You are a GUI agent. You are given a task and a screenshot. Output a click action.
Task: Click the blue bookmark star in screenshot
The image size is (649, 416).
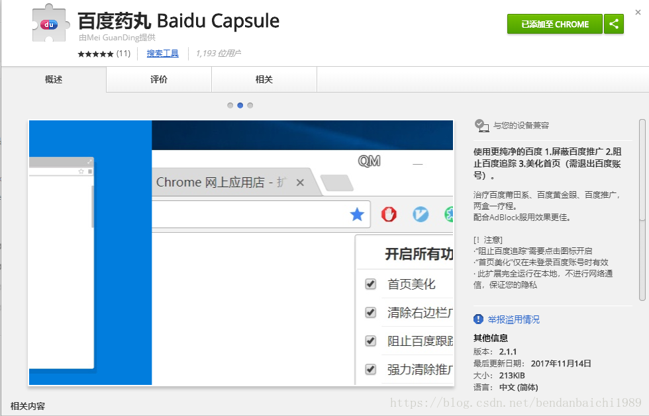pyautogui.click(x=357, y=215)
